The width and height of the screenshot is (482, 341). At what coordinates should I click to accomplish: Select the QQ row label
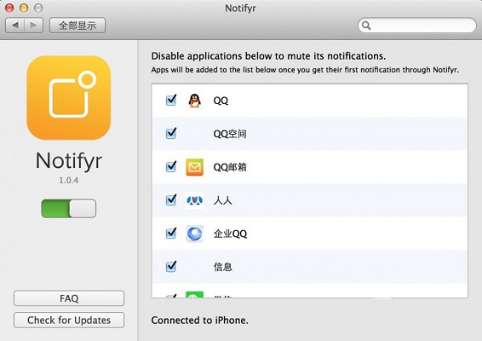[221, 101]
